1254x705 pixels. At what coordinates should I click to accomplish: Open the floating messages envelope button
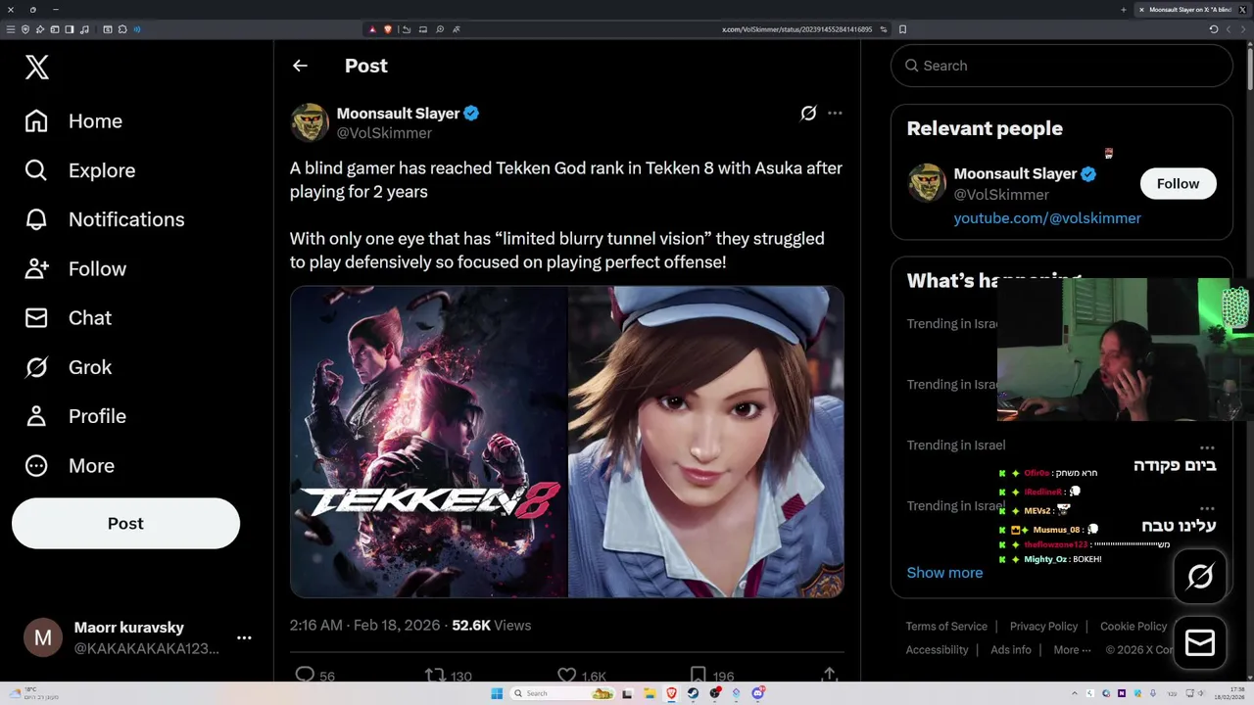tap(1200, 642)
